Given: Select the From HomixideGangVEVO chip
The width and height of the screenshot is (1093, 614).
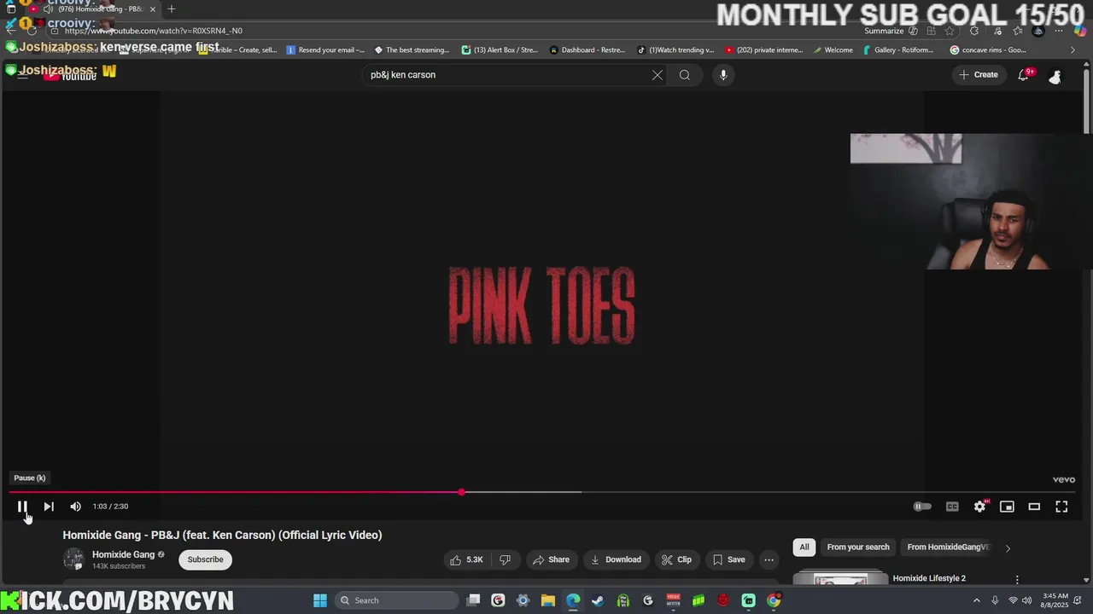Looking at the screenshot, I should coord(948,547).
